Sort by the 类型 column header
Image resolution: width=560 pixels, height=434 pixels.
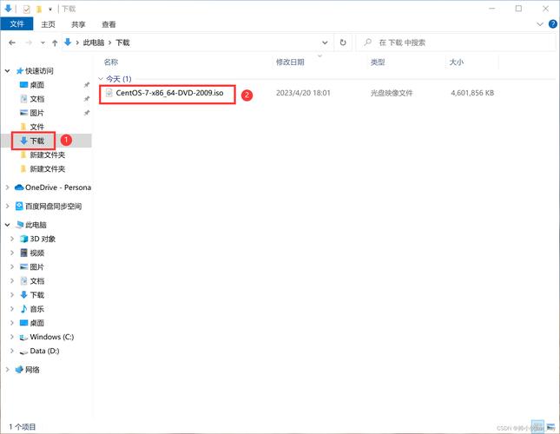pos(378,62)
